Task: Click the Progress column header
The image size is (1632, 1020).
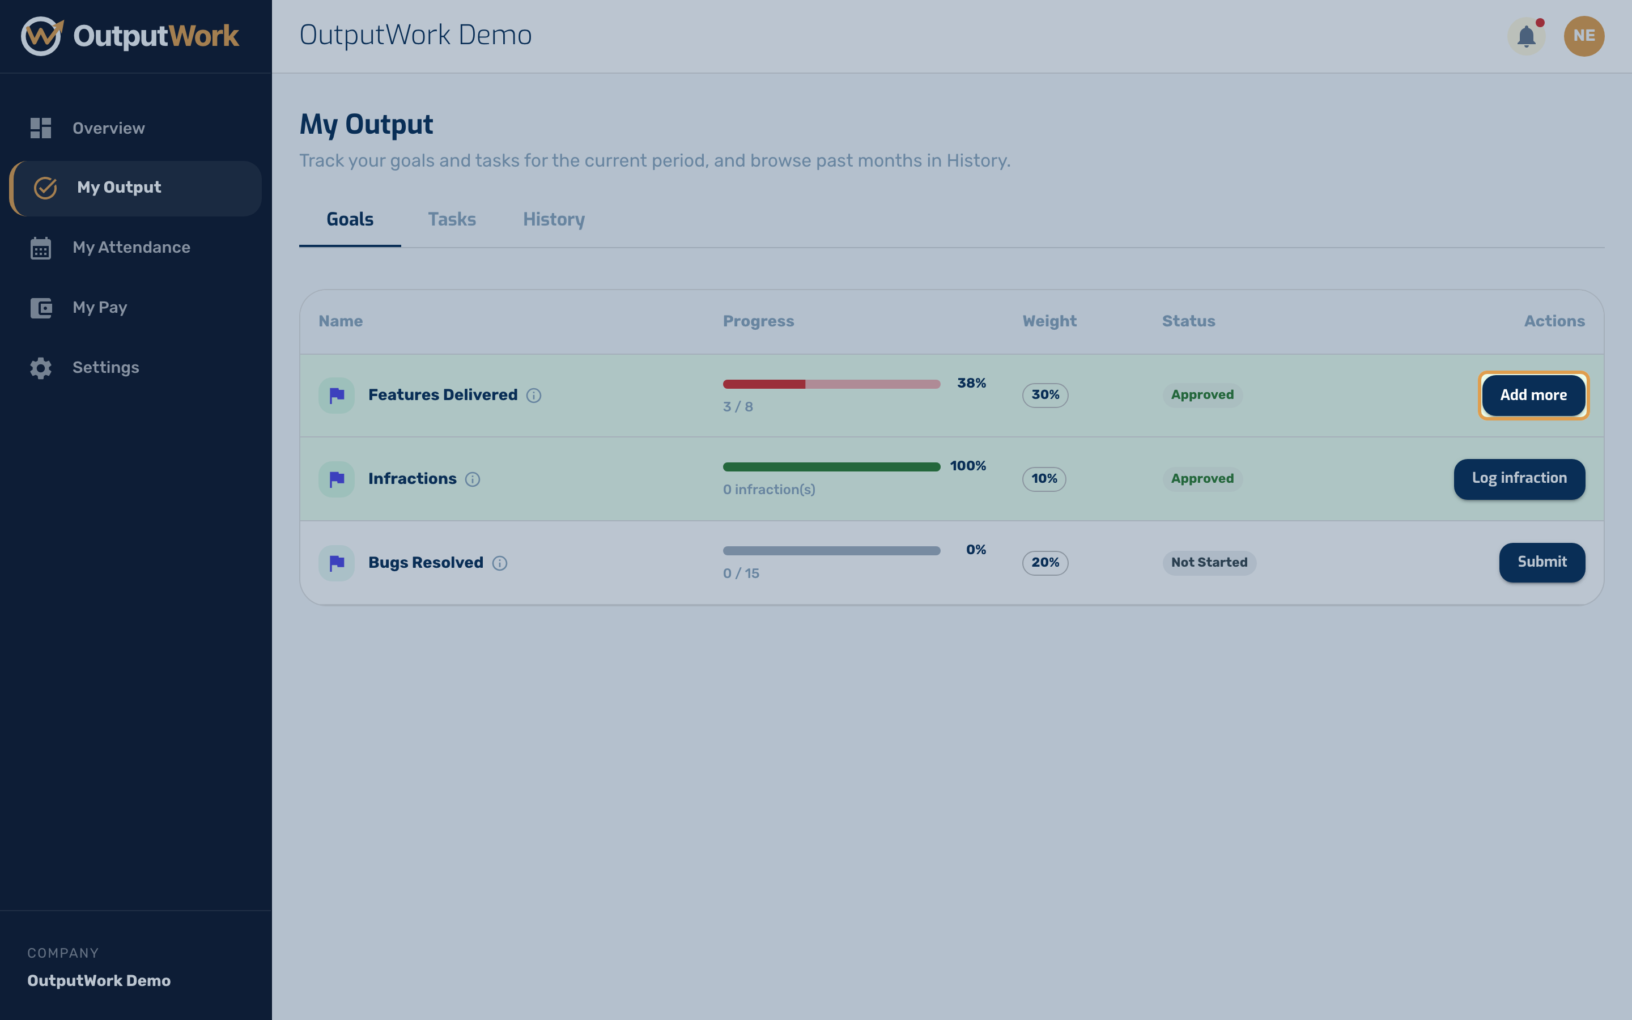Action: 759,322
